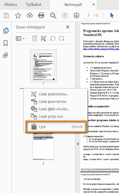Choose Liitä paste menu item
Image resolution: width=119 pixels, height=193 pixels.
[x=56, y=127]
